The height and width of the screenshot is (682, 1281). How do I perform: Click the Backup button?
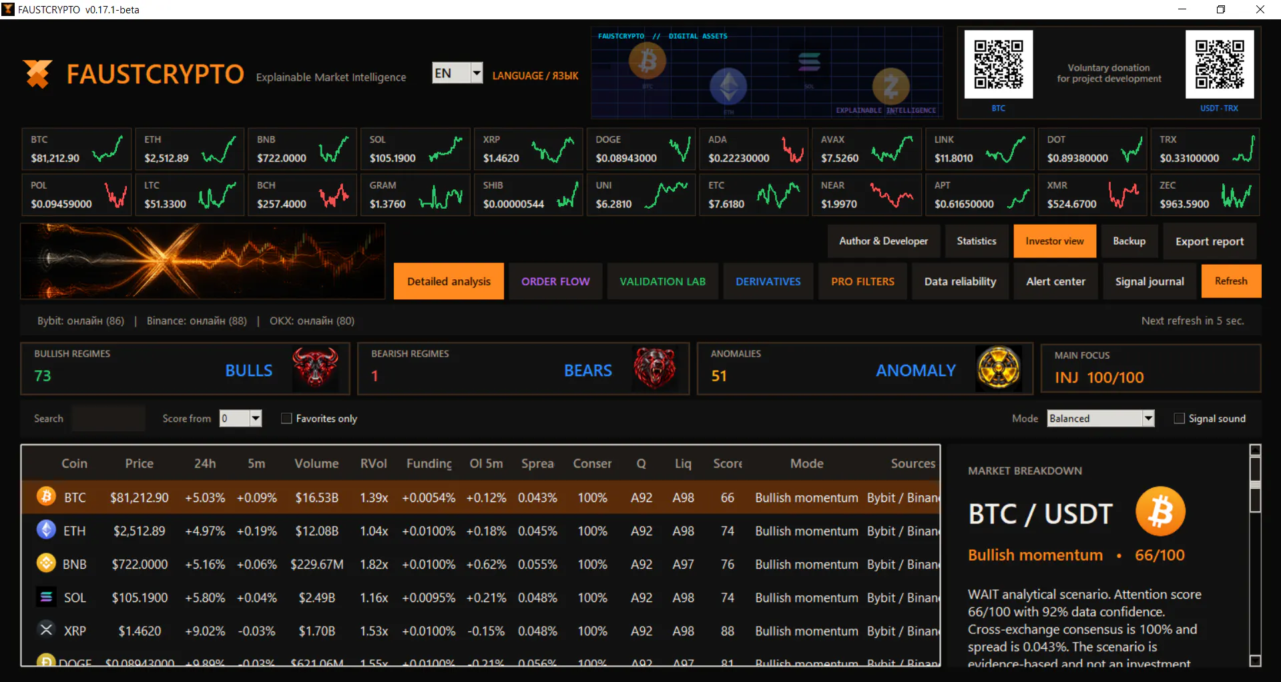(x=1129, y=241)
